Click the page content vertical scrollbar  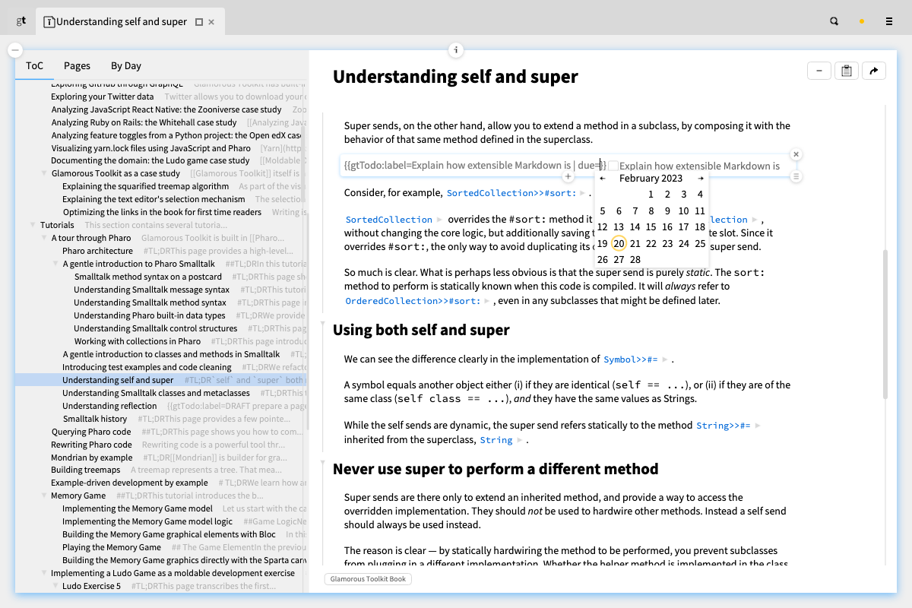884,324
